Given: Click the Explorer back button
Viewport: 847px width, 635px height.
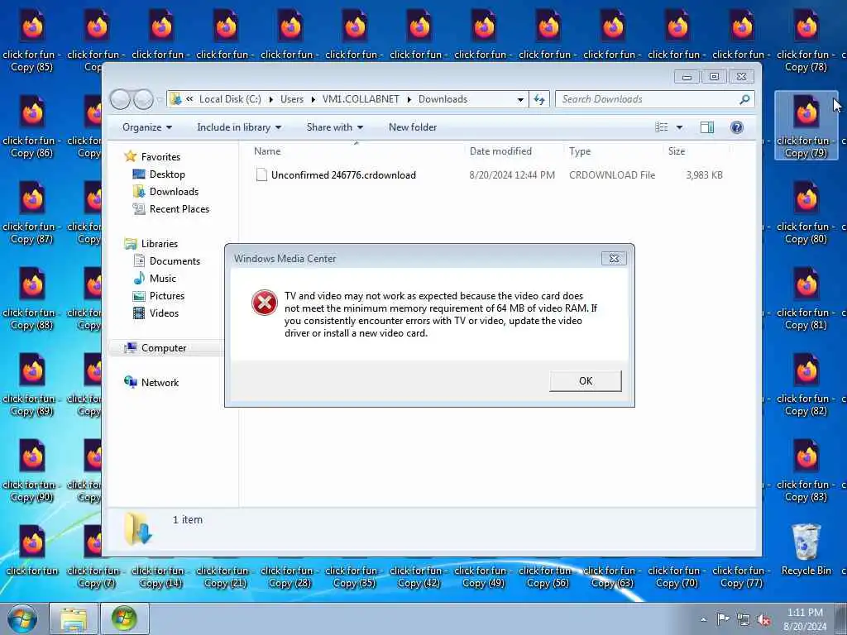Looking at the screenshot, I should (120, 99).
